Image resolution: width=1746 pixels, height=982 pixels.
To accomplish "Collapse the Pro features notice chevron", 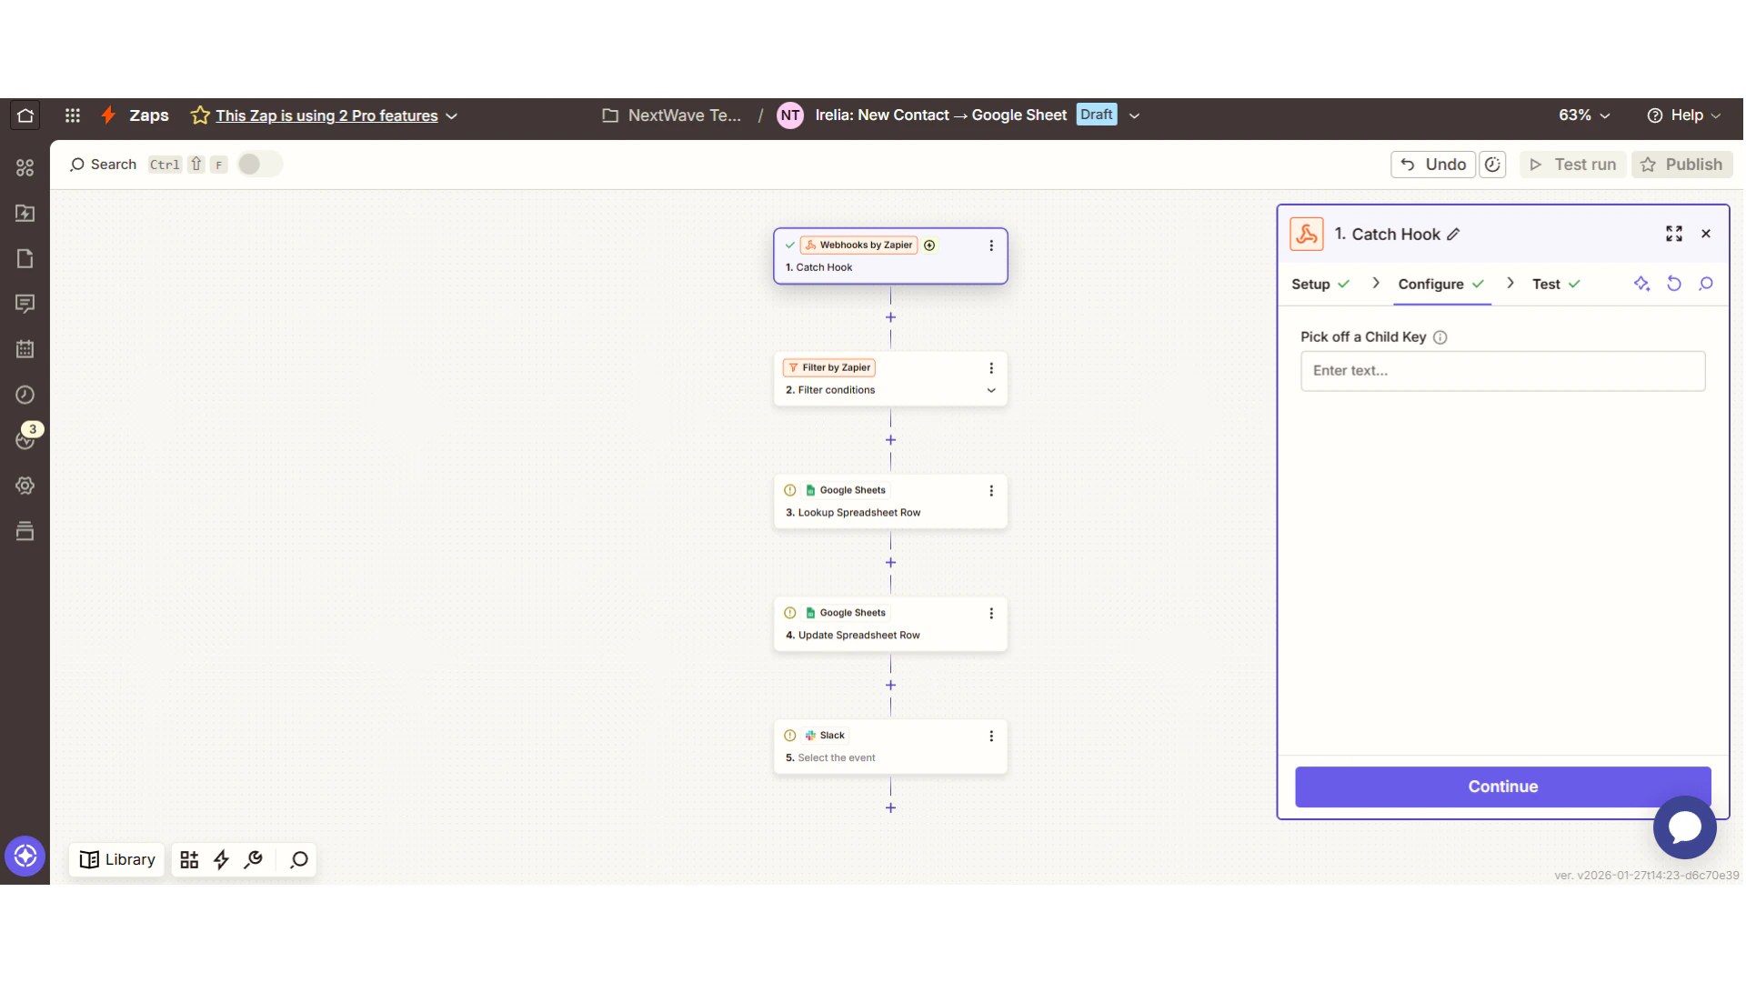I will pos(452,115).
